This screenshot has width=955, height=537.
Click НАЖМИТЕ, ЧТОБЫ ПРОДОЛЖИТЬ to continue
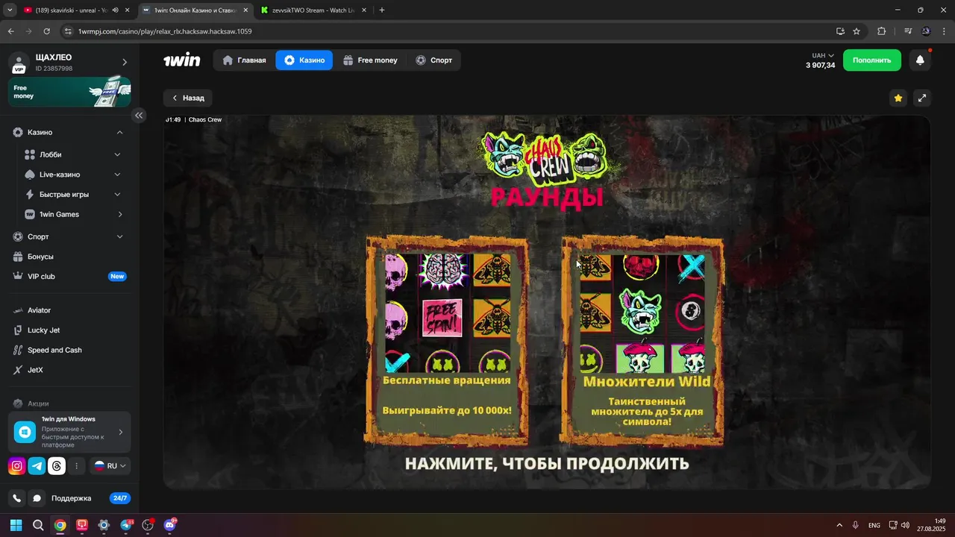[x=547, y=464]
